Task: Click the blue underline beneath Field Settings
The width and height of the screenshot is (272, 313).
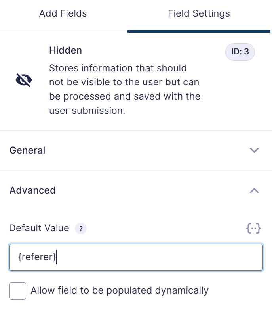Action: point(199,31)
